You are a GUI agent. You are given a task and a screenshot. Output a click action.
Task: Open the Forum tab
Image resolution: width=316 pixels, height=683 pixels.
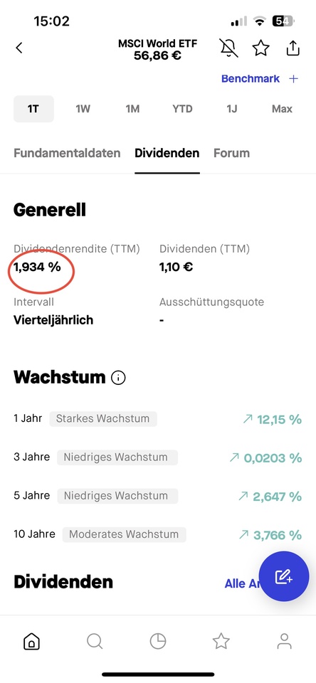(x=231, y=154)
